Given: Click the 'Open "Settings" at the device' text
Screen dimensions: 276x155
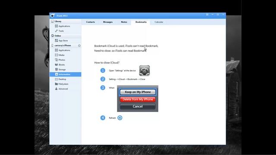Looking at the screenshot, I should click(122, 71).
